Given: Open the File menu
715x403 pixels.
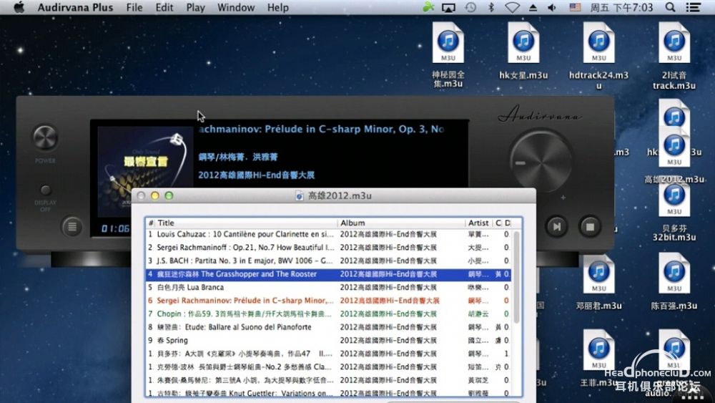Looking at the screenshot, I should coord(134,7).
